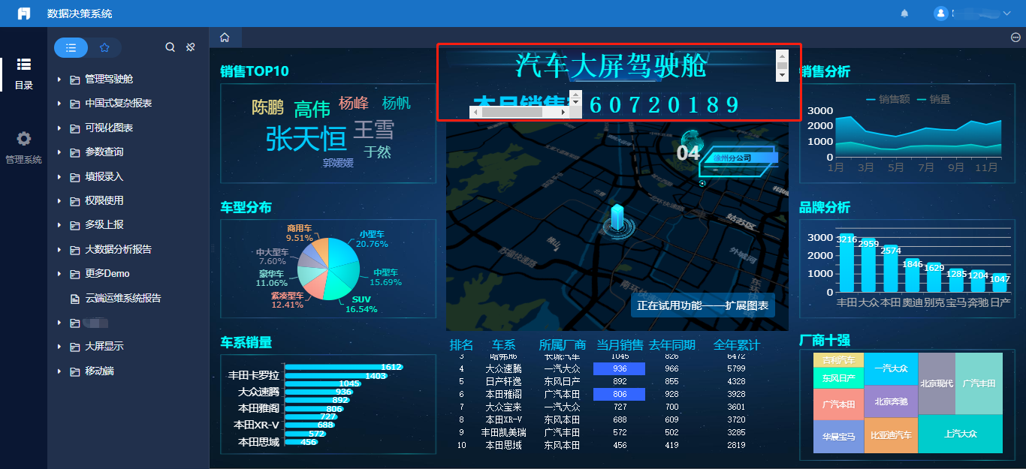
Task: Expand the 填报录入 folder arrow
Action: tap(59, 176)
